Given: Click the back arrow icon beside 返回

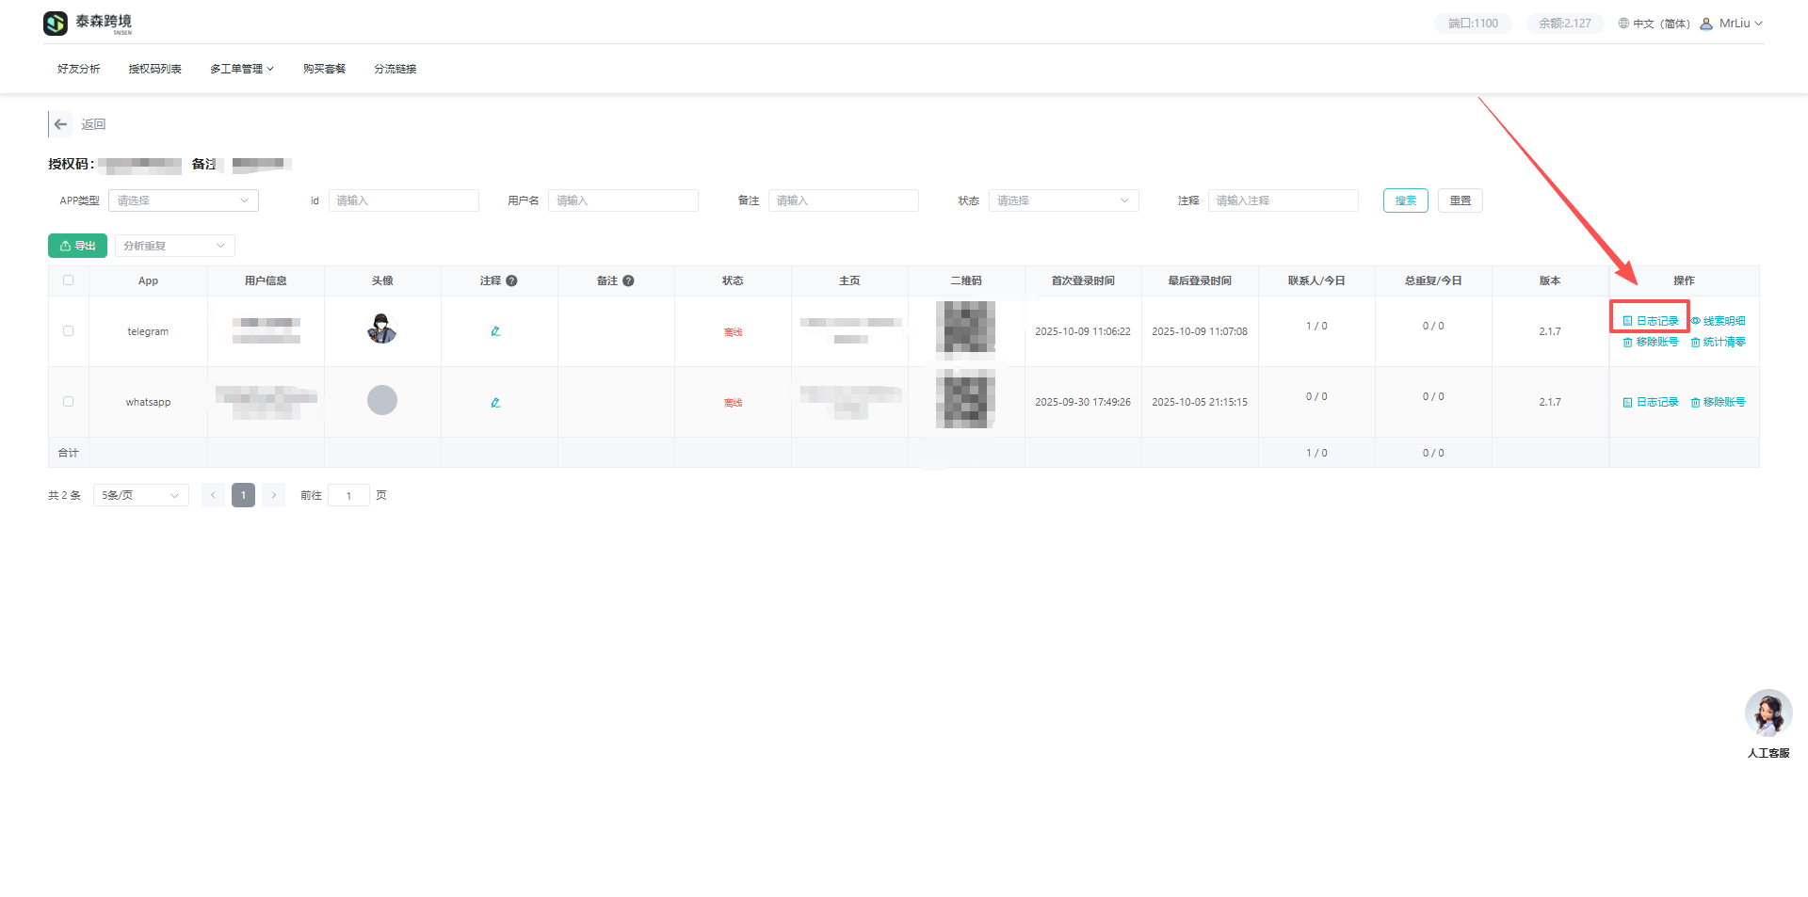Looking at the screenshot, I should tap(61, 124).
